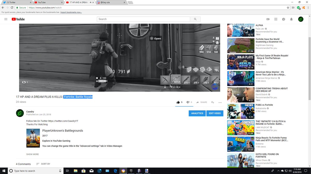Click the YouTube search input field
311x174 pixels.
[143, 19]
